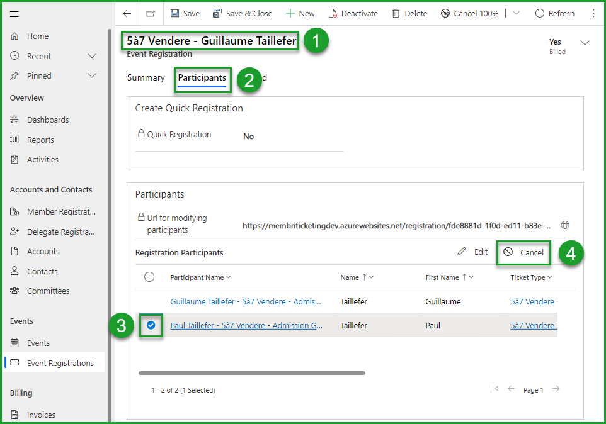Screen dimensions: 606x424
Task: Open Guillaume Taillefer participant link
Action: pyautogui.click(x=246, y=301)
